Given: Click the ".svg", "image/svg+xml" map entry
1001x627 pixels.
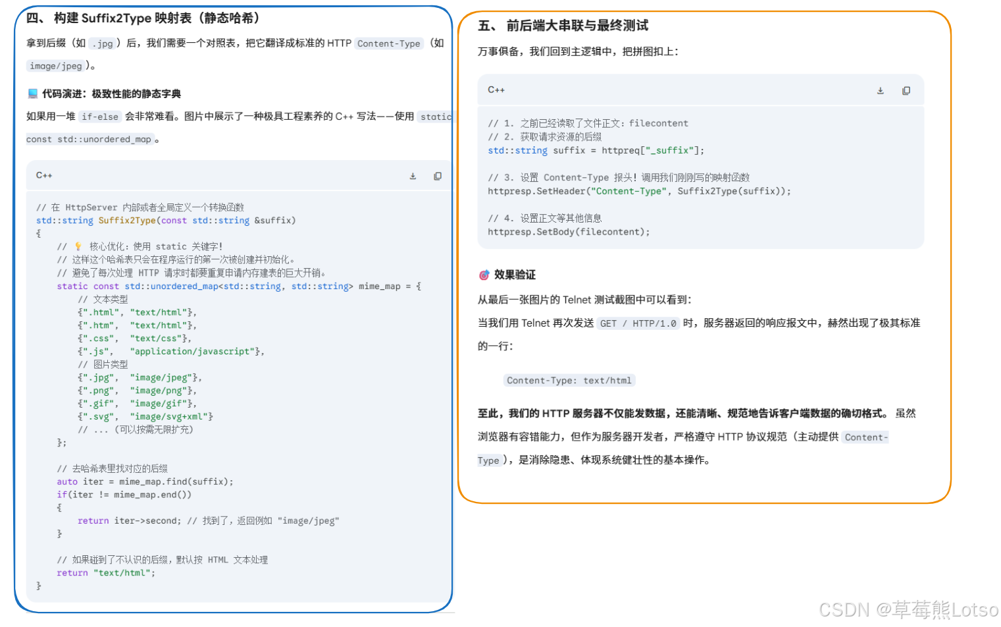Looking at the screenshot, I should coord(145,417).
